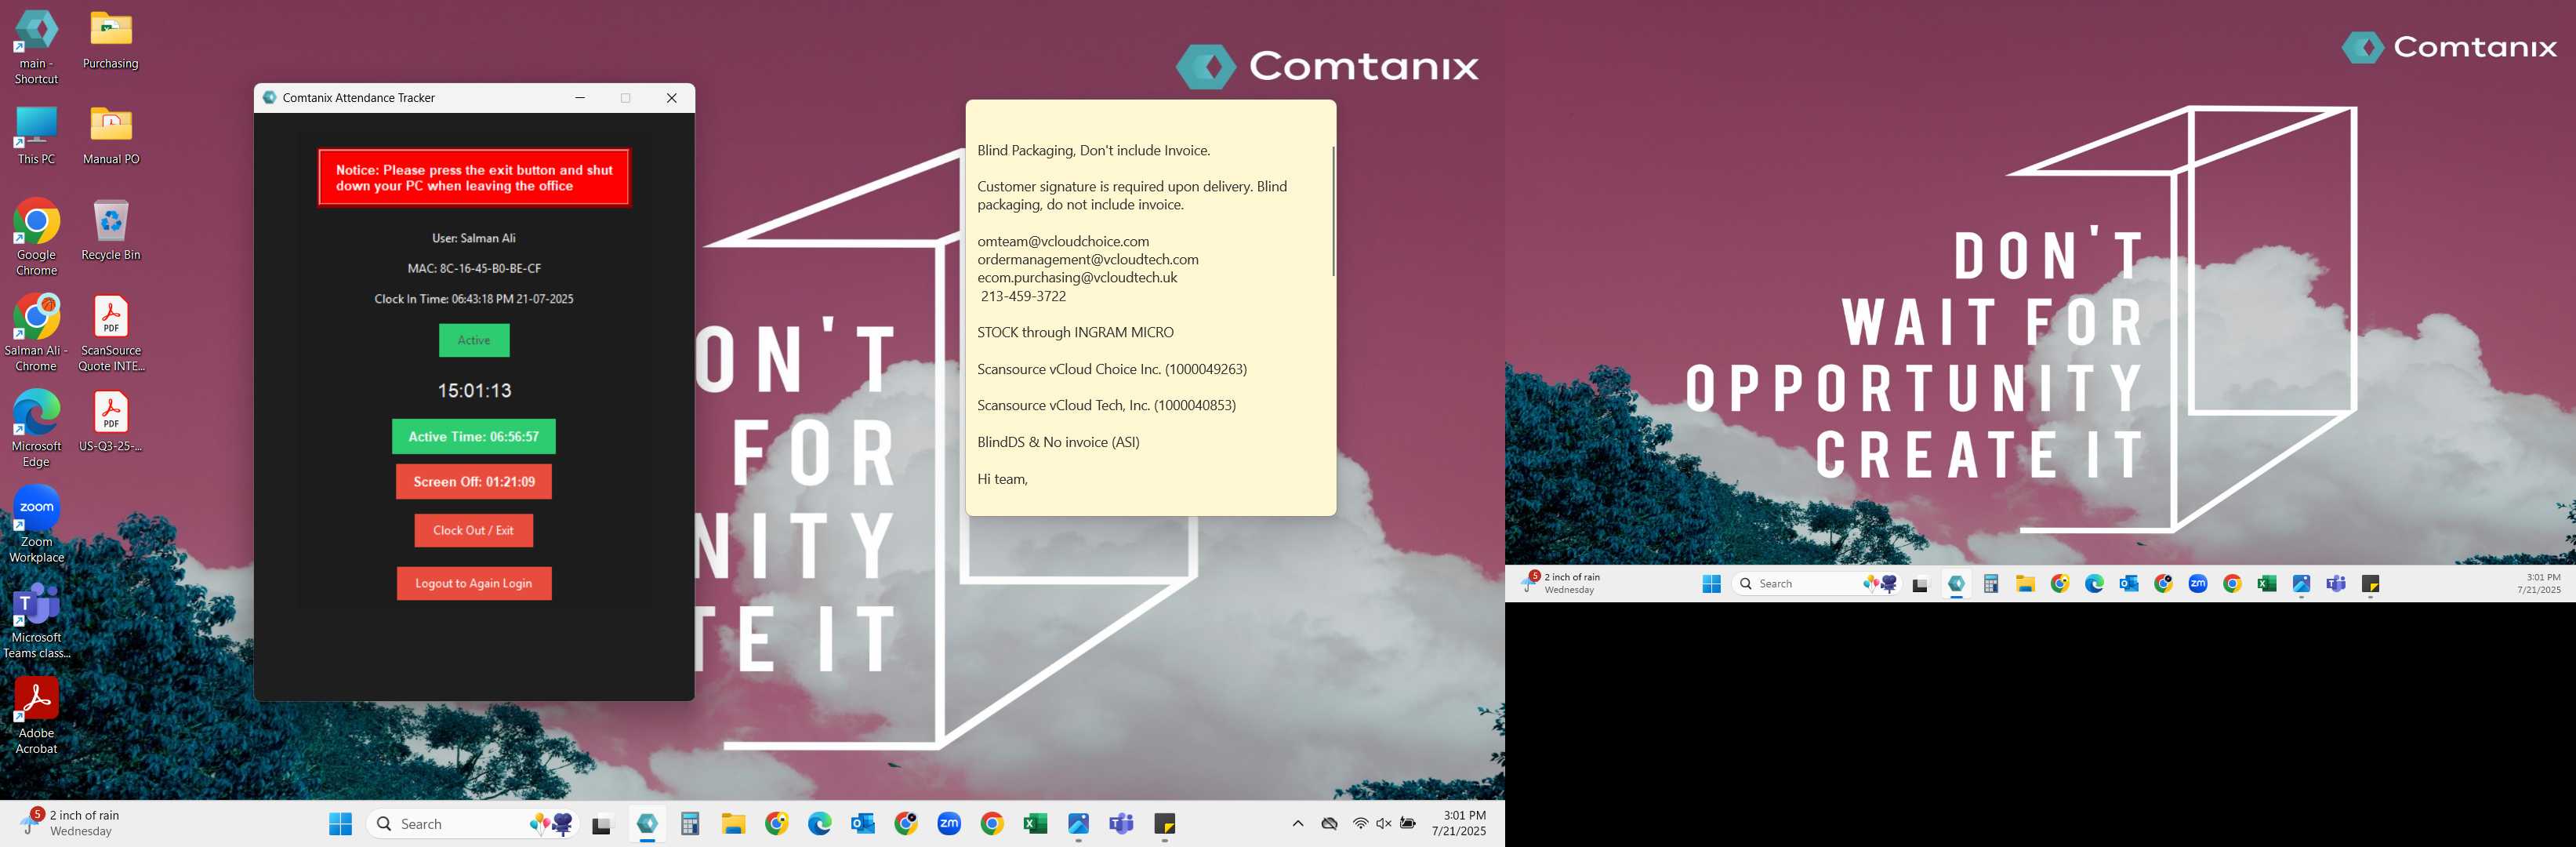Image resolution: width=2576 pixels, height=847 pixels.
Task: Open Sticky Notes from primary taskbar
Action: point(1165,824)
